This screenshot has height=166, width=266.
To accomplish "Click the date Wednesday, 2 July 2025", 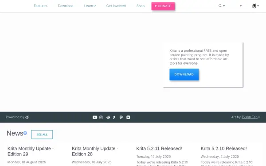I will pyautogui.click(x=220, y=157).
